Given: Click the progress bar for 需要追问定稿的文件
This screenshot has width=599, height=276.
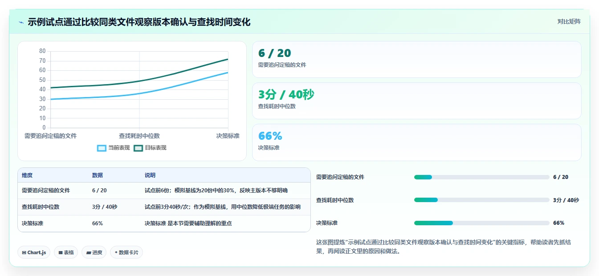Looking at the screenshot, I should pyautogui.click(x=481, y=177).
